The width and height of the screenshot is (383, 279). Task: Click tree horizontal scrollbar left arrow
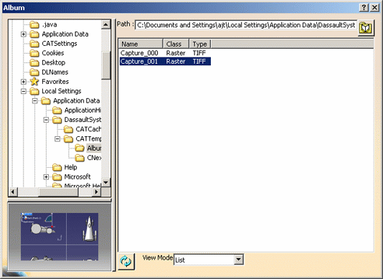coord(13,192)
